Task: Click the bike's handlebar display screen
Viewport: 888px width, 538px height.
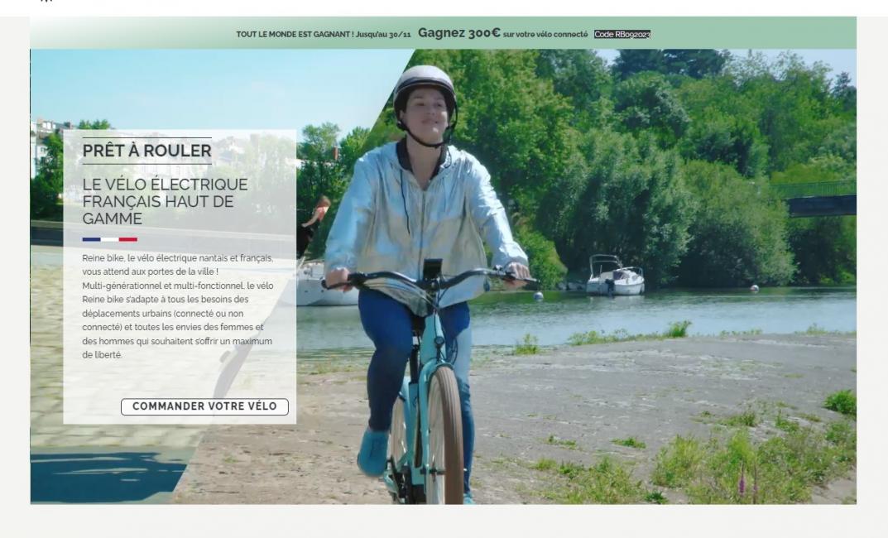Action: point(433,268)
